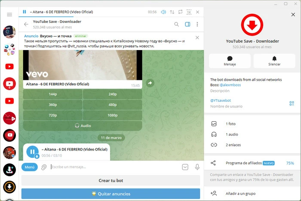
Task: Click chat header 'YouTube Save - Downloader'
Action: [x=57, y=22]
